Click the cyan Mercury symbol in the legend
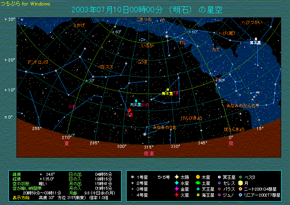The height and width of the screenshot is (205, 290). tap(176, 183)
